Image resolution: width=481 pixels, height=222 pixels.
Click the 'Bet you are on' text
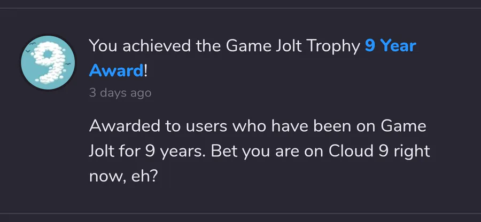pos(267,152)
